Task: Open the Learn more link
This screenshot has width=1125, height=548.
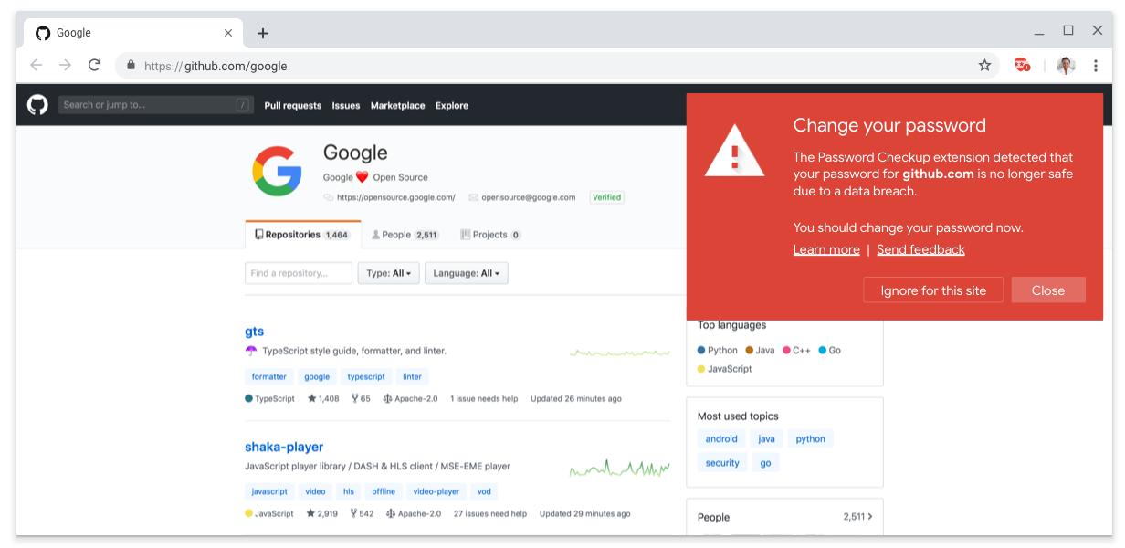Action: [x=825, y=249]
